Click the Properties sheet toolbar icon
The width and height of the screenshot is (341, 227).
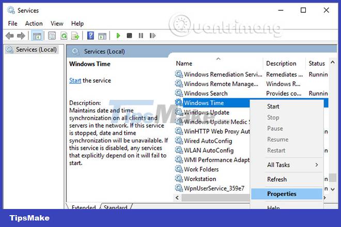pyautogui.click(x=52, y=36)
